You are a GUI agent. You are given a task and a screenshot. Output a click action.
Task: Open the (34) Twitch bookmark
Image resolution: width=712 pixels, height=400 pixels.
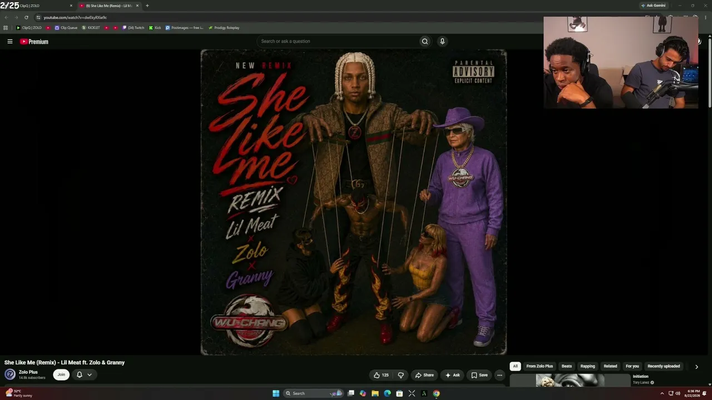coord(133,28)
